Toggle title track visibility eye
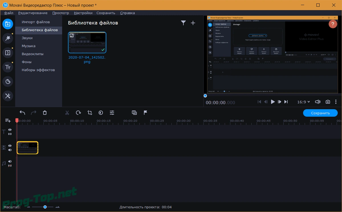This screenshot has width=342, height=212. 10,130
